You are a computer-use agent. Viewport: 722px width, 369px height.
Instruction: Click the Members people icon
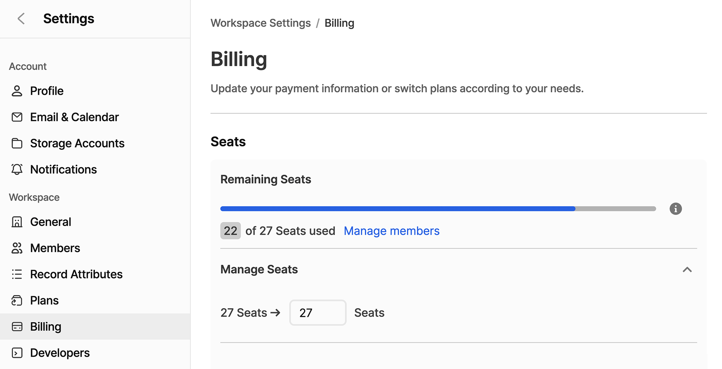tap(17, 248)
